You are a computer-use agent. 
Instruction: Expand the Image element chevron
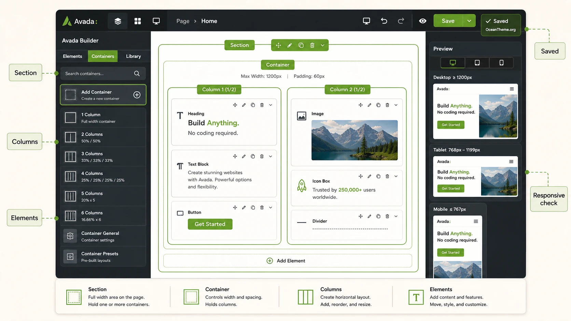click(396, 105)
